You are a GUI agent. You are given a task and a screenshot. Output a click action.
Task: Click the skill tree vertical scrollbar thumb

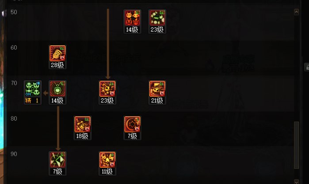[296, 145]
